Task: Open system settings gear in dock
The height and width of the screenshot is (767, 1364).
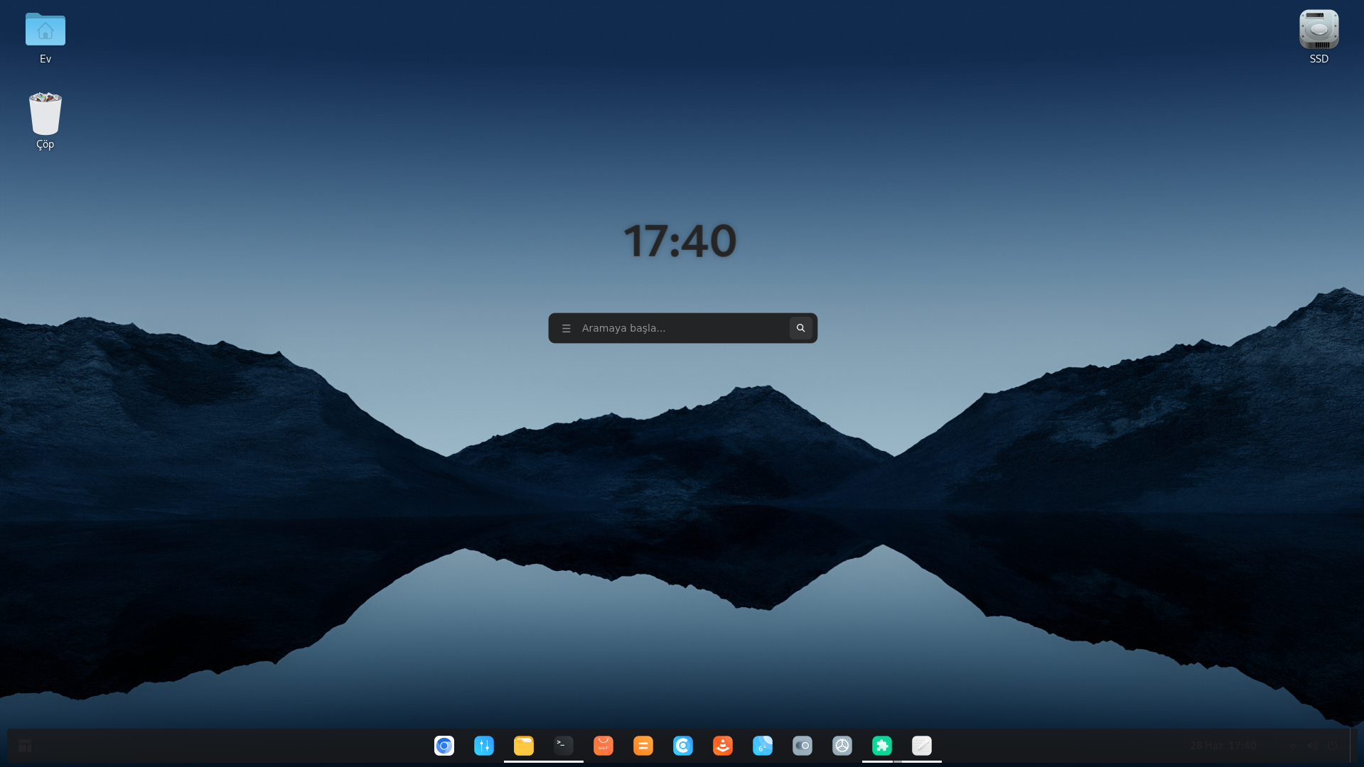Action: click(x=842, y=746)
